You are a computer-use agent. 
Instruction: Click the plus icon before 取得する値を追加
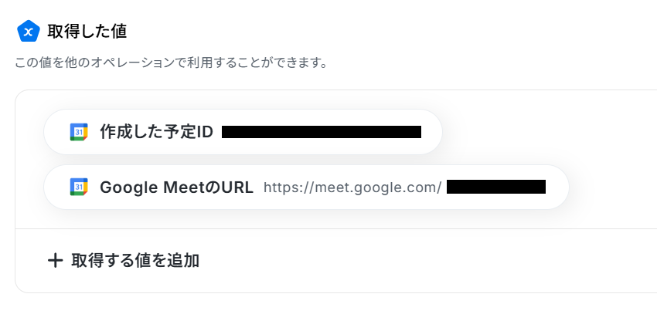55,261
